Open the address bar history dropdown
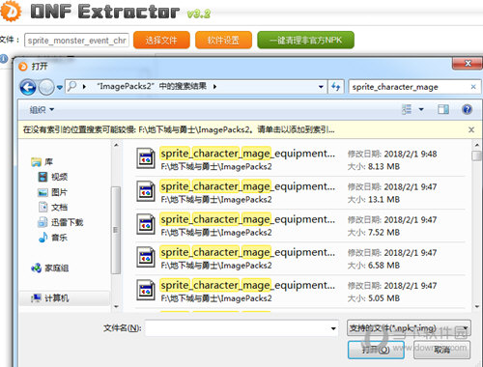483x367 pixels. coord(321,87)
